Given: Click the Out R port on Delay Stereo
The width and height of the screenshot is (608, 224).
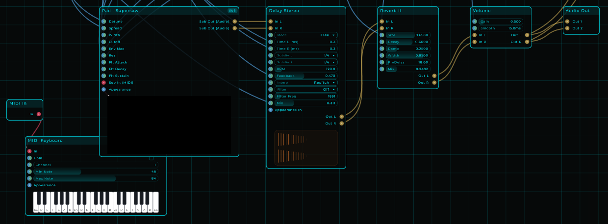Looking at the screenshot, I should coord(342,124).
